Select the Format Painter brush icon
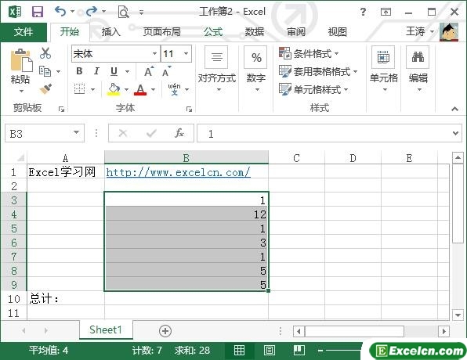 (45, 88)
